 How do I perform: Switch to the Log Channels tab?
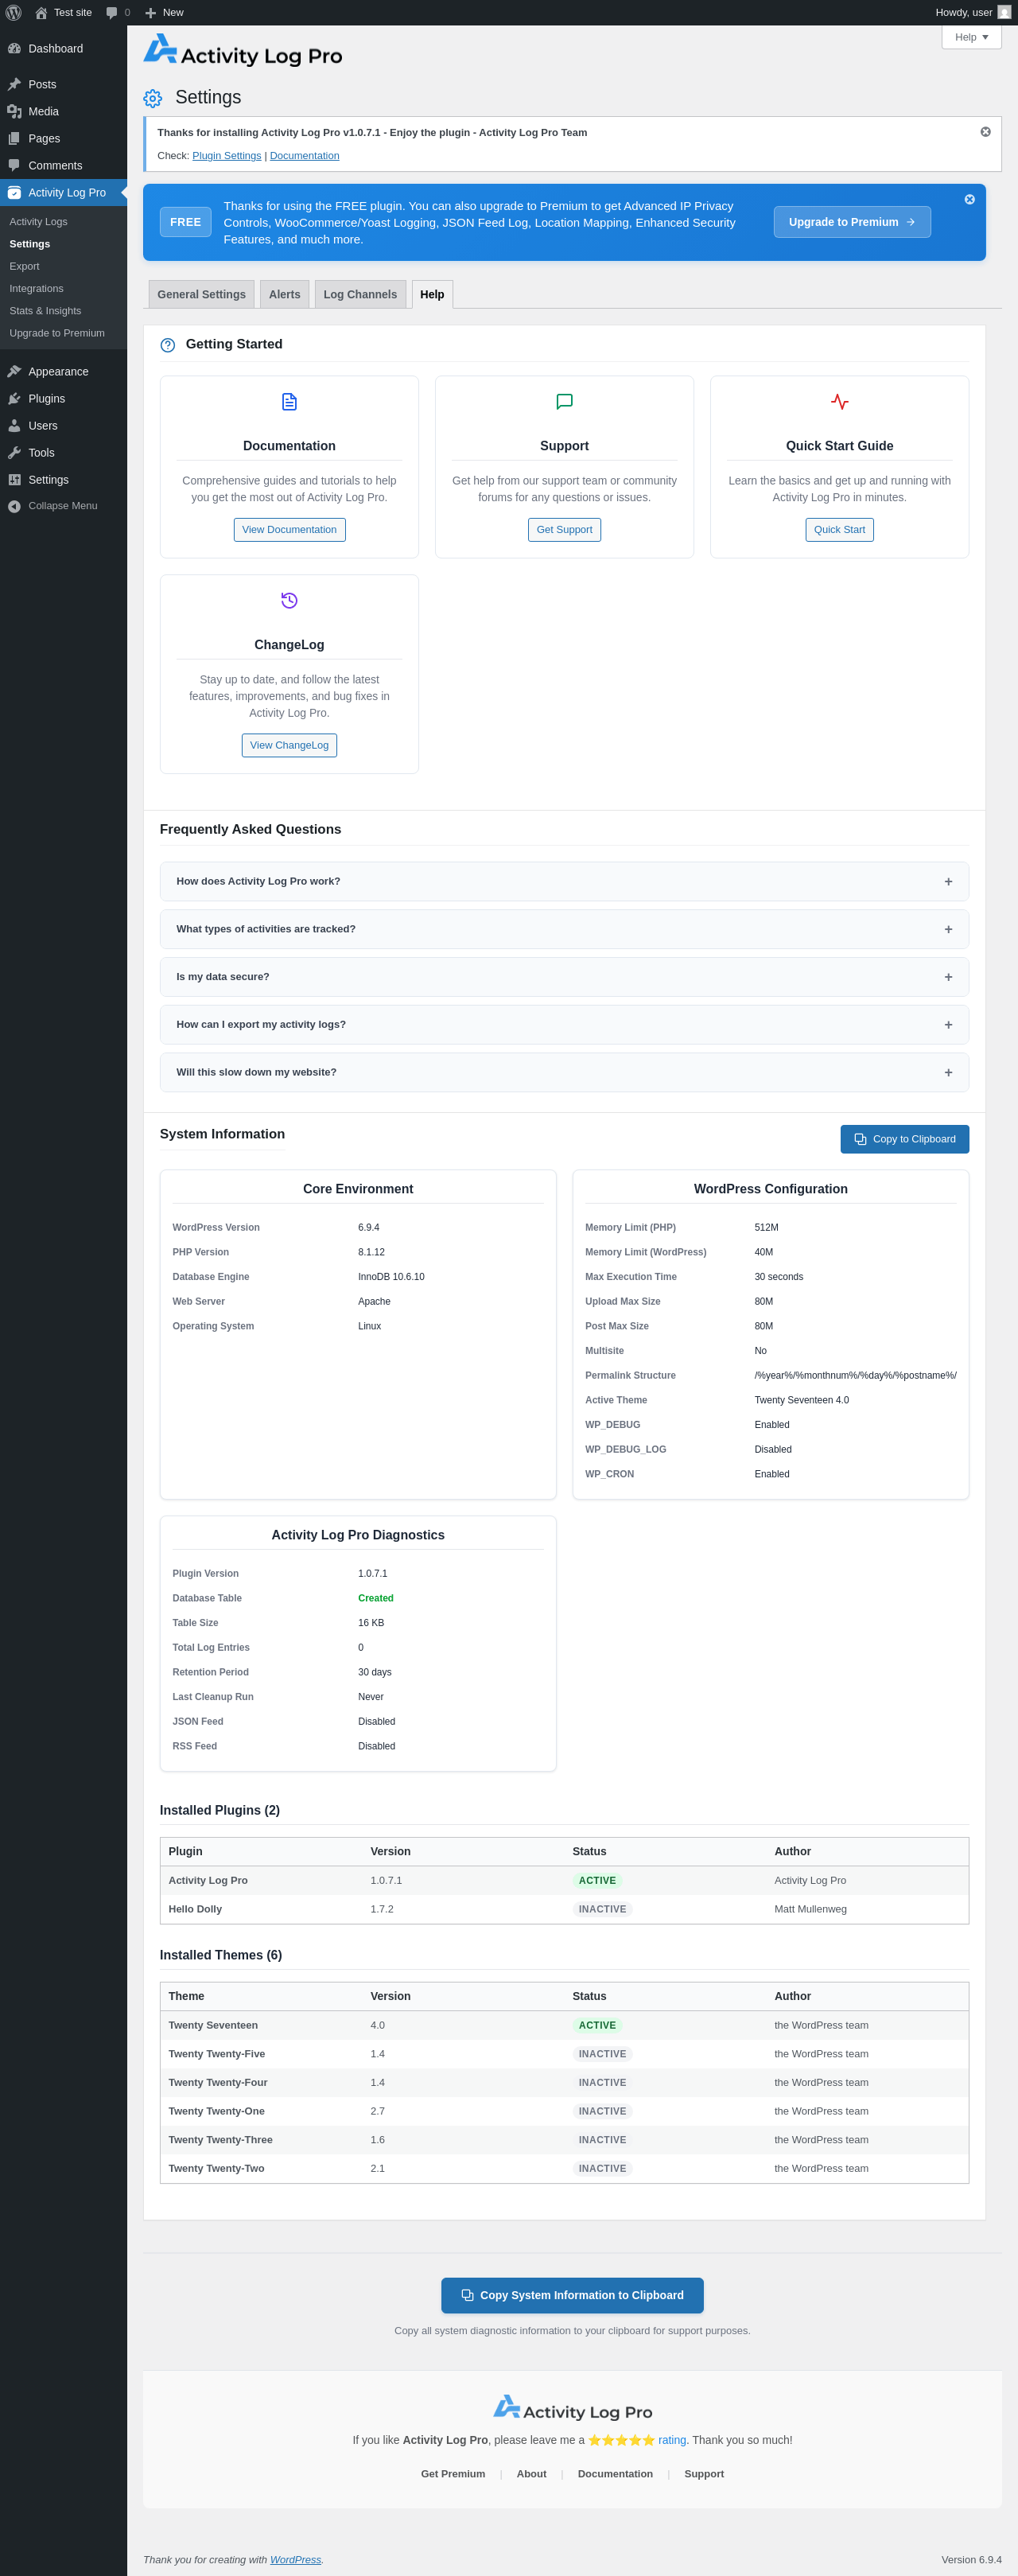pos(360,294)
